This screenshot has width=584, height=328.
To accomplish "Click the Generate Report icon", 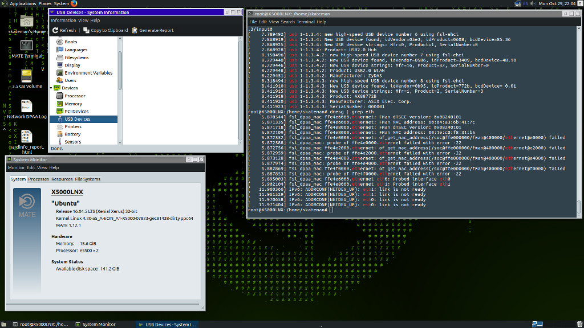I will click(x=135, y=30).
